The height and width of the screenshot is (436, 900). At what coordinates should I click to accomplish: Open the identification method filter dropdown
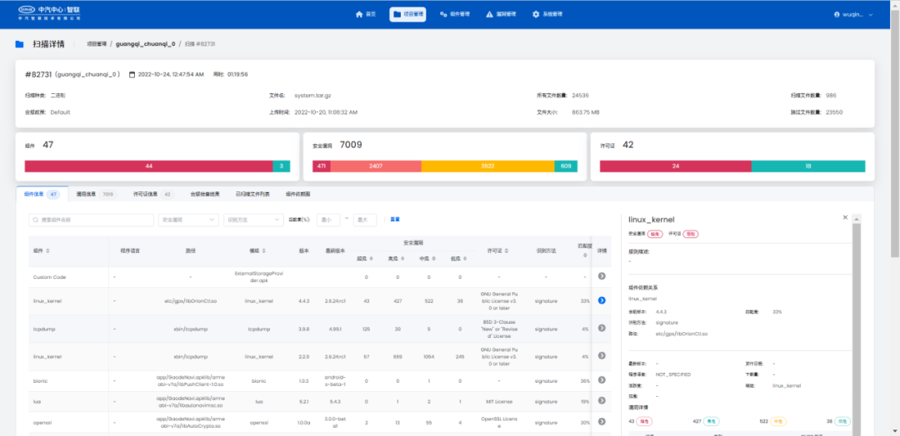pos(253,220)
